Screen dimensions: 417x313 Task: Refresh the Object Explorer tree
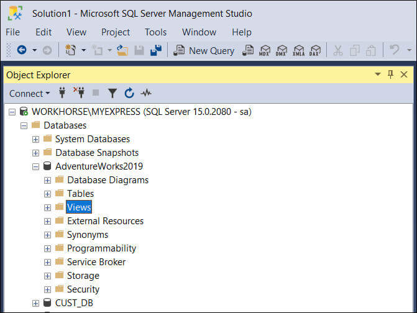point(129,93)
